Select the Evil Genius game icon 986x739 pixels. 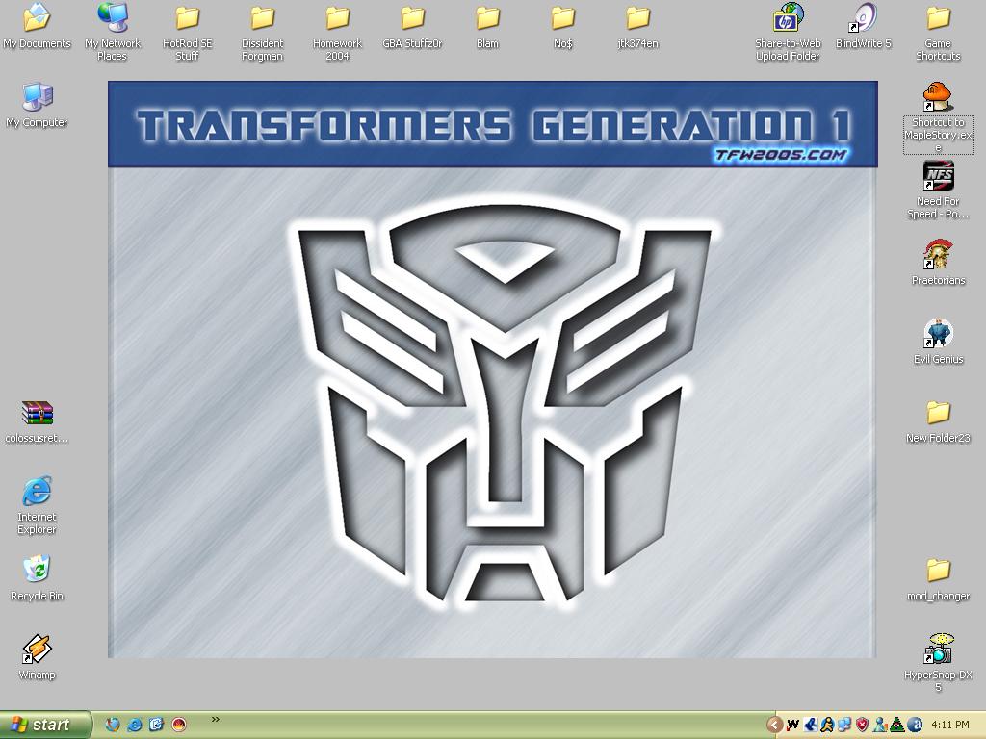tap(938, 335)
